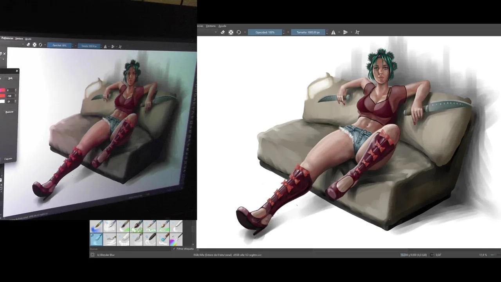Switch to XML tab in left dialog
Screen dimensions: 501x282
(x=11, y=78)
